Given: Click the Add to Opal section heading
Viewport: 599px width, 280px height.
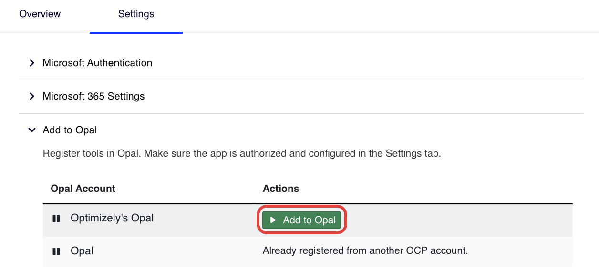Looking at the screenshot, I should pyautogui.click(x=70, y=130).
